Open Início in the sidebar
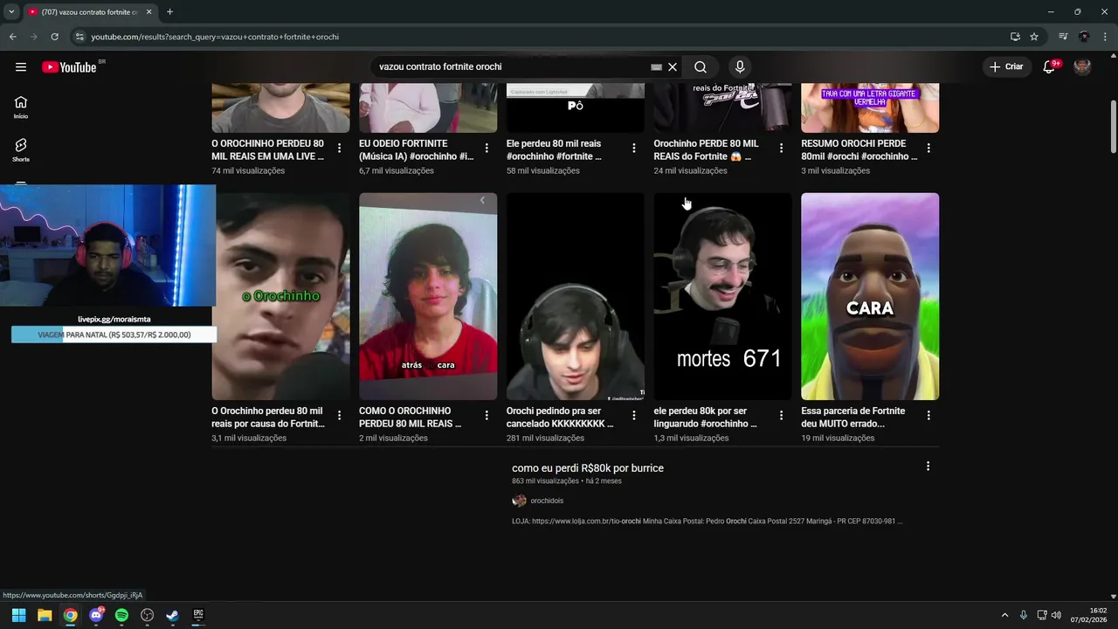The height and width of the screenshot is (629, 1118). coord(21,107)
